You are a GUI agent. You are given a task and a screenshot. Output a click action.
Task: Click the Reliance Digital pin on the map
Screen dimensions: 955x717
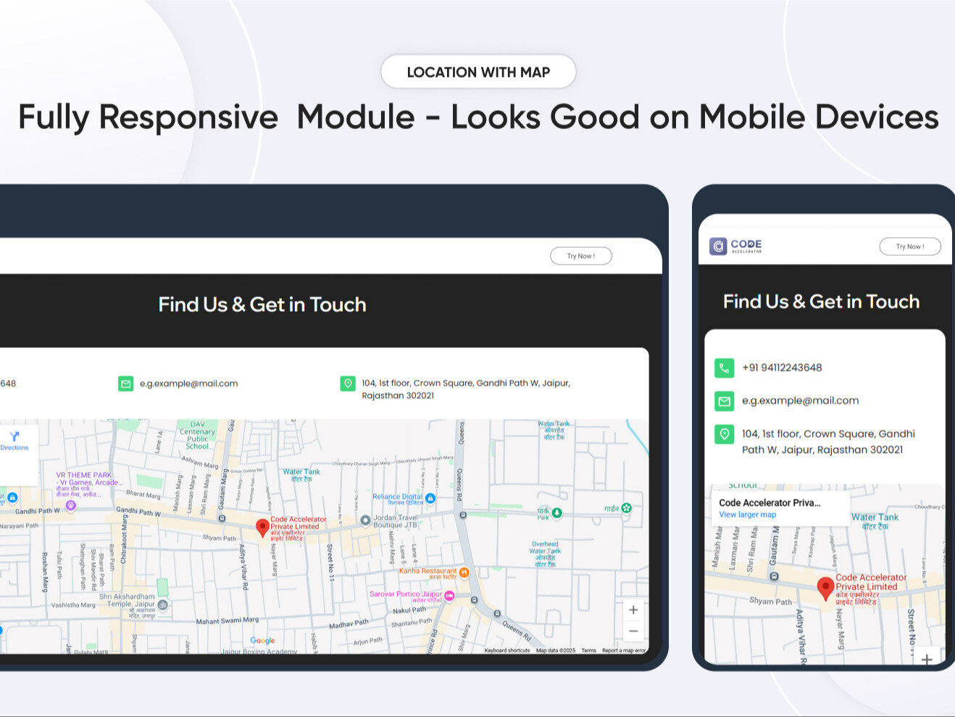point(430,498)
